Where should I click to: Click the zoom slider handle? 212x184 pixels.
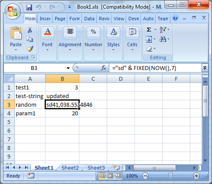[170, 176]
